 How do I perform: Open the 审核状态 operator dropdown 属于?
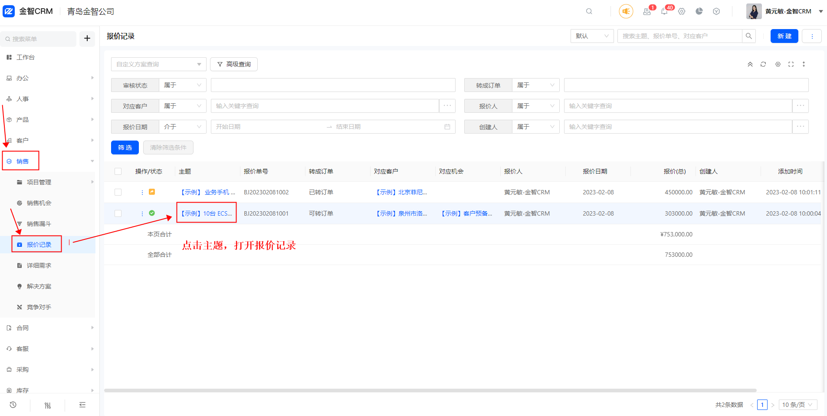183,85
